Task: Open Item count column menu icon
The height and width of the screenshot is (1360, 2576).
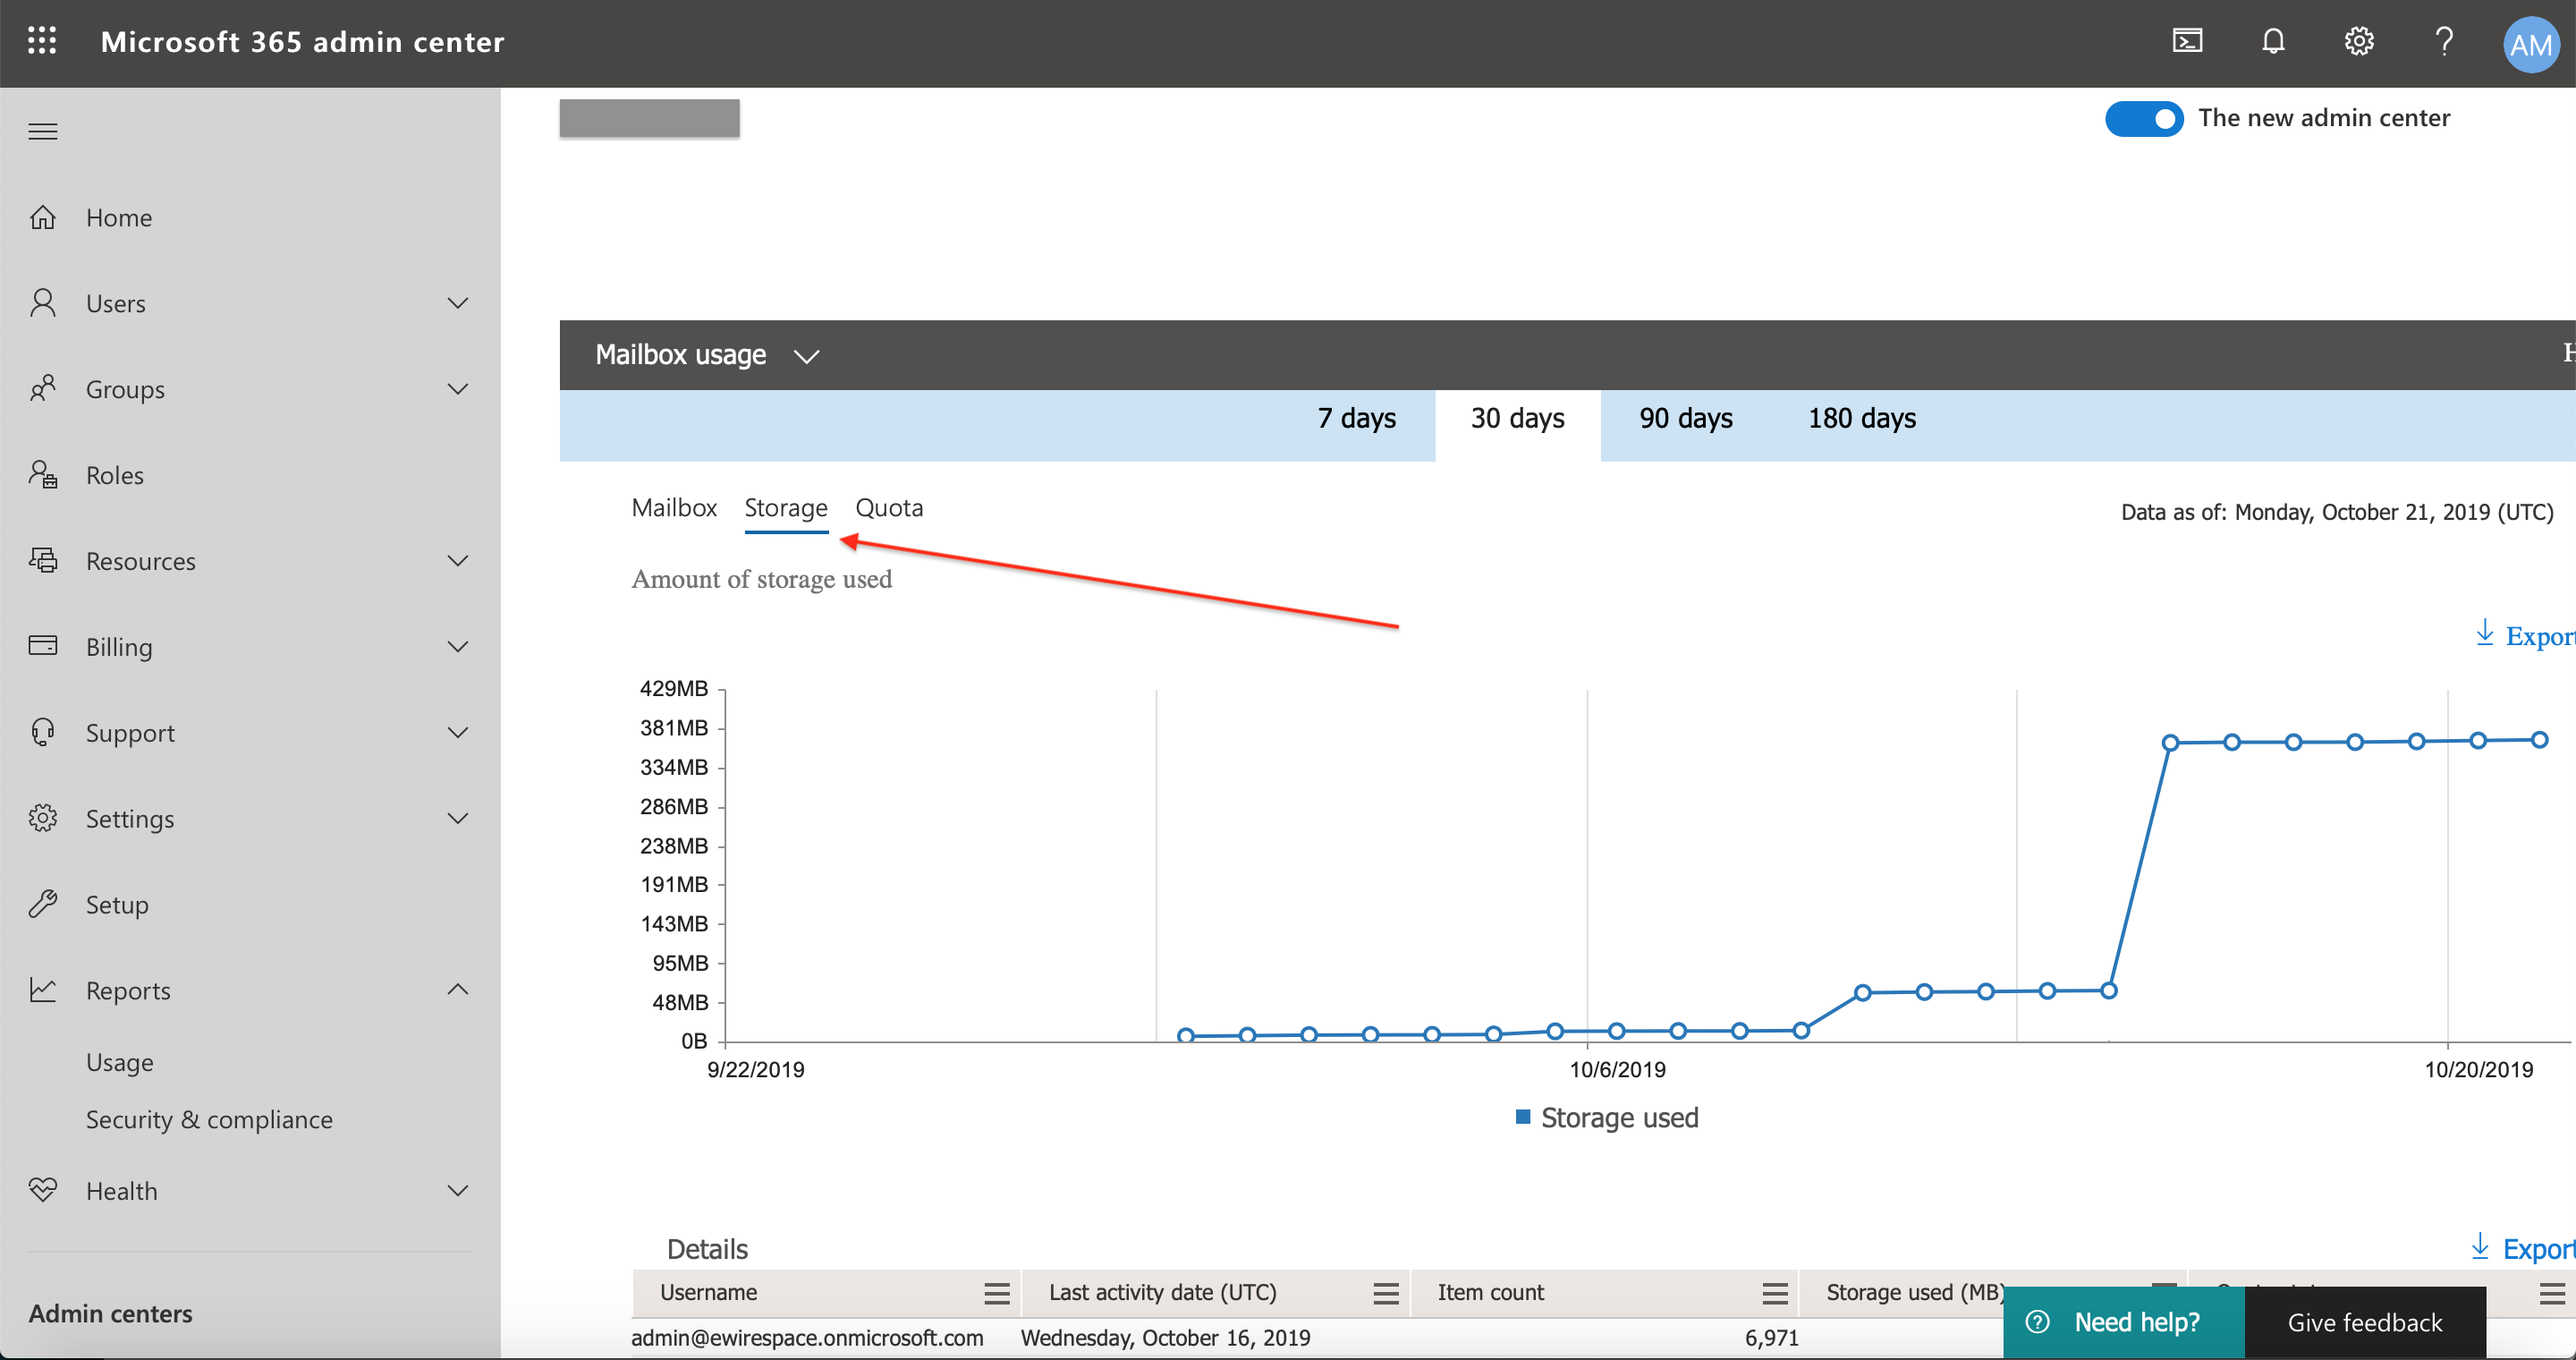Action: 1775,1294
